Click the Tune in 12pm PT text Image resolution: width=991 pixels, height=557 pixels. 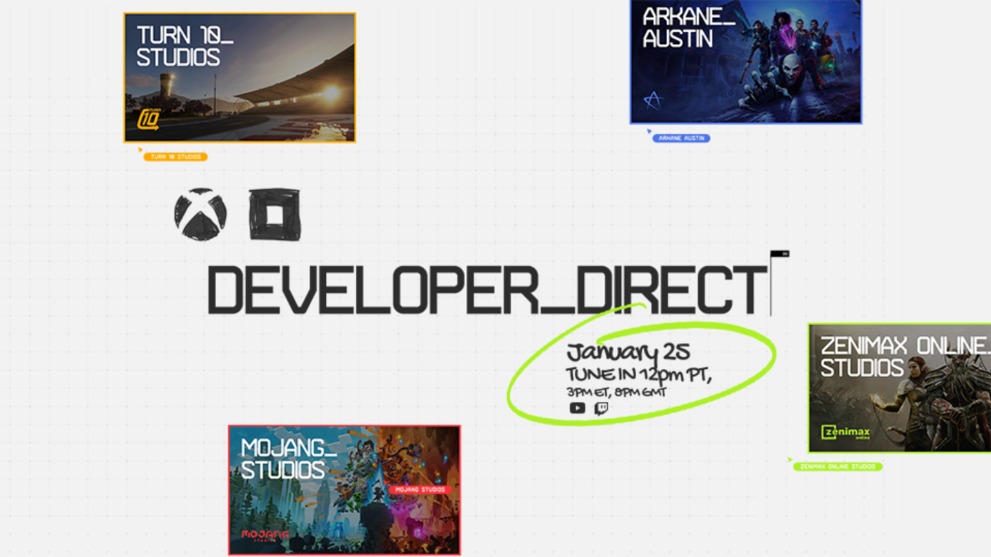[x=637, y=375]
